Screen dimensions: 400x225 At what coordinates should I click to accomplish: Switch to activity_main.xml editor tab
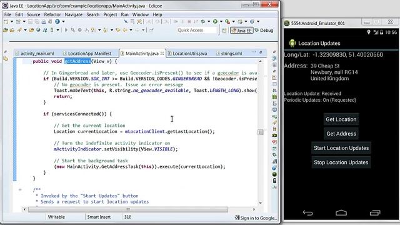[35, 54]
